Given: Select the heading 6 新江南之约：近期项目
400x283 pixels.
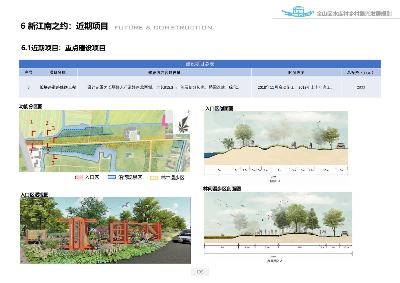Looking at the screenshot, I should (x=64, y=26).
